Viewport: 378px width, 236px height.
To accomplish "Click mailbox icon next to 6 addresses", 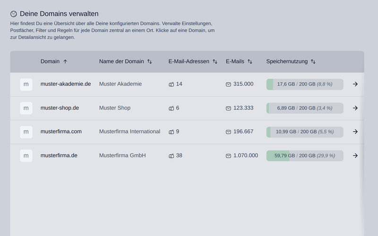I will click(x=171, y=108).
